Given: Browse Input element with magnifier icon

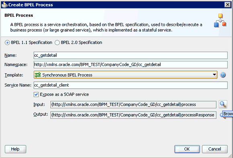Looking at the screenshot, I should tap(223, 104).
